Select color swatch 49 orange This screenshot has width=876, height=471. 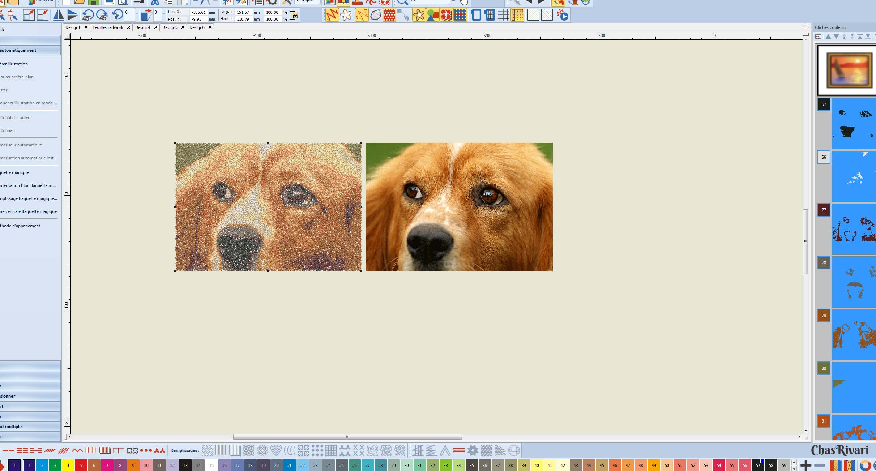click(x=654, y=465)
